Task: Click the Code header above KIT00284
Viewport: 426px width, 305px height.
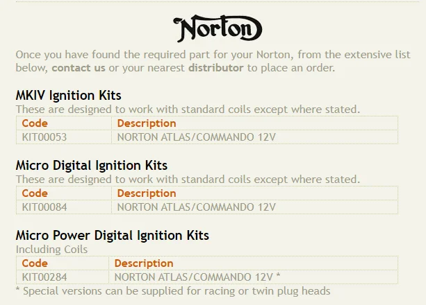Action: 35,263
